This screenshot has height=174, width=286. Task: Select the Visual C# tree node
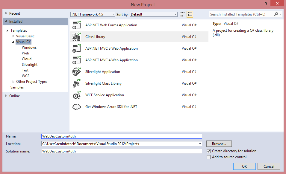24,42
